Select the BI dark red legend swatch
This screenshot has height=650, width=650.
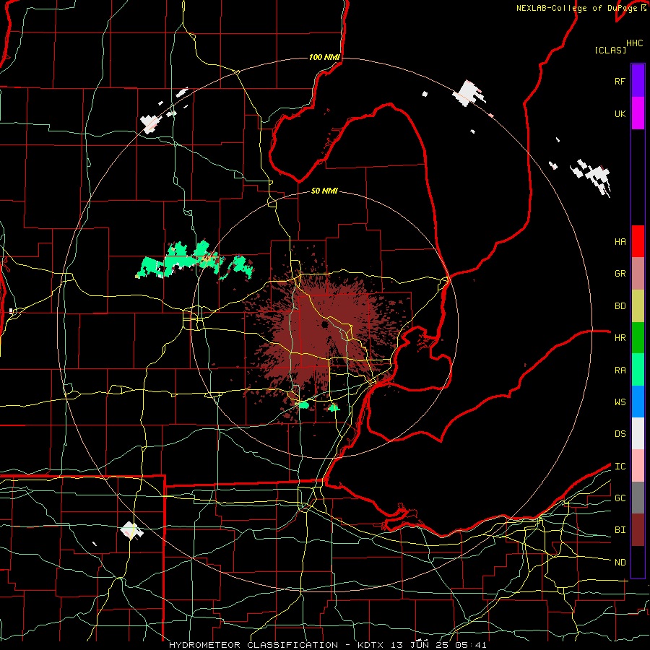coord(638,530)
